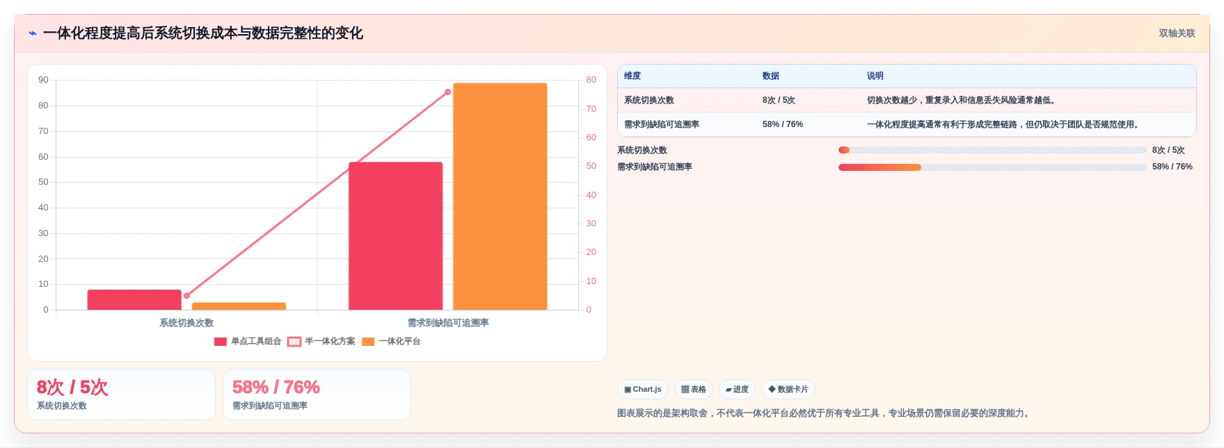Viewport: 1224px width, 448px height.
Task: Click the 维度 column header
Action: (x=633, y=76)
